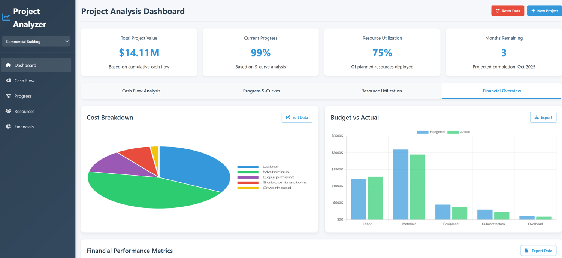Toggle the Budgeted legend swatch

[423, 132]
